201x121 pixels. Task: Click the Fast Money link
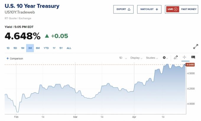189,9
